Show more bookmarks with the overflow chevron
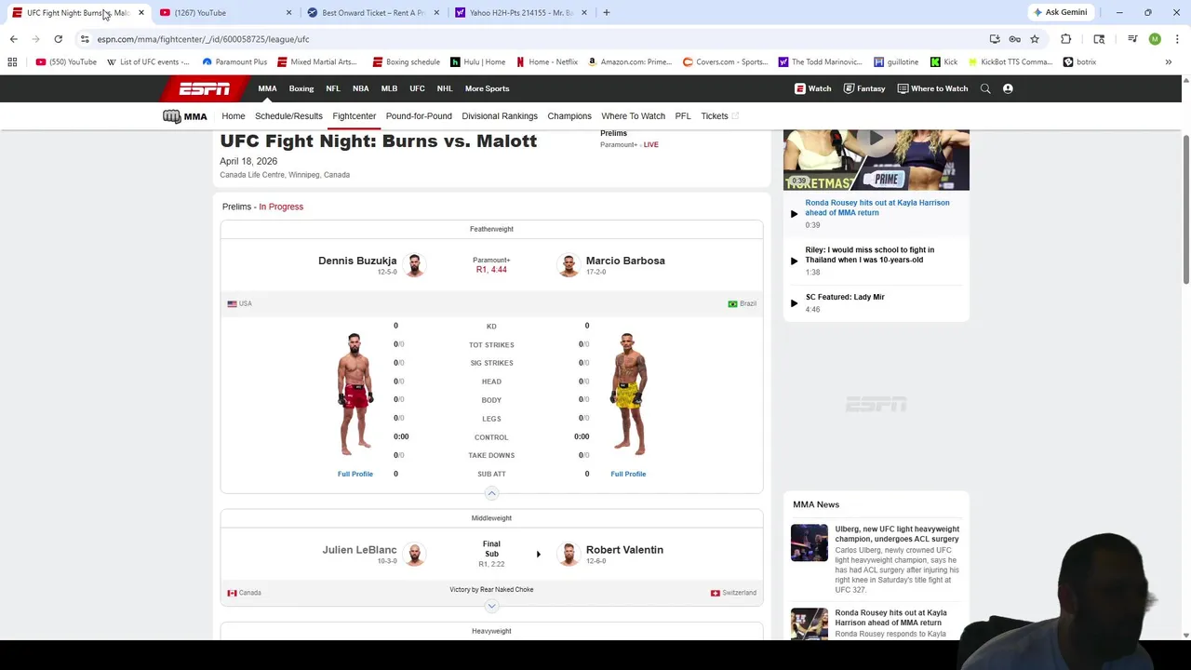1191x670 pixels. click(1168, 62)
